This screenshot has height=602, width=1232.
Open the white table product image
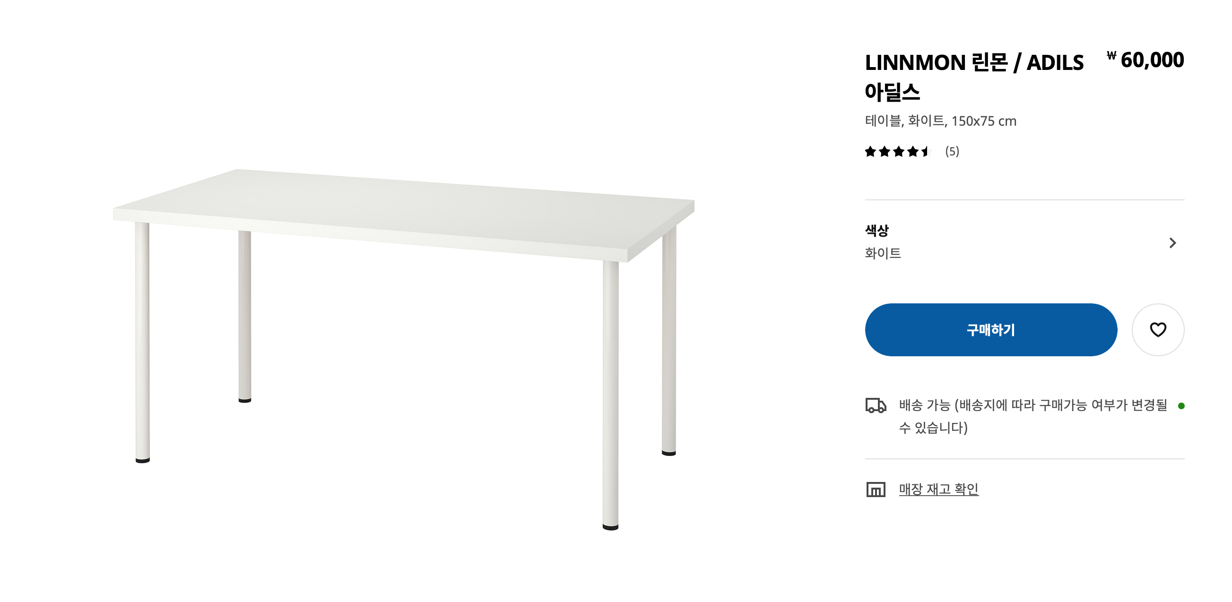click(404, 349)
